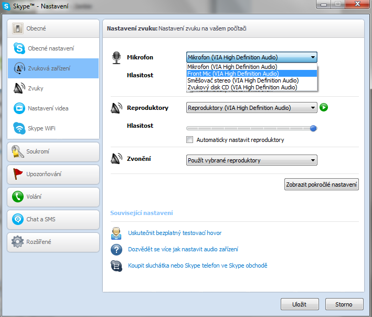Click the Reproduktory Hlasitost slider handle
This screenshot has width=372, height=317.
point(313,128)
